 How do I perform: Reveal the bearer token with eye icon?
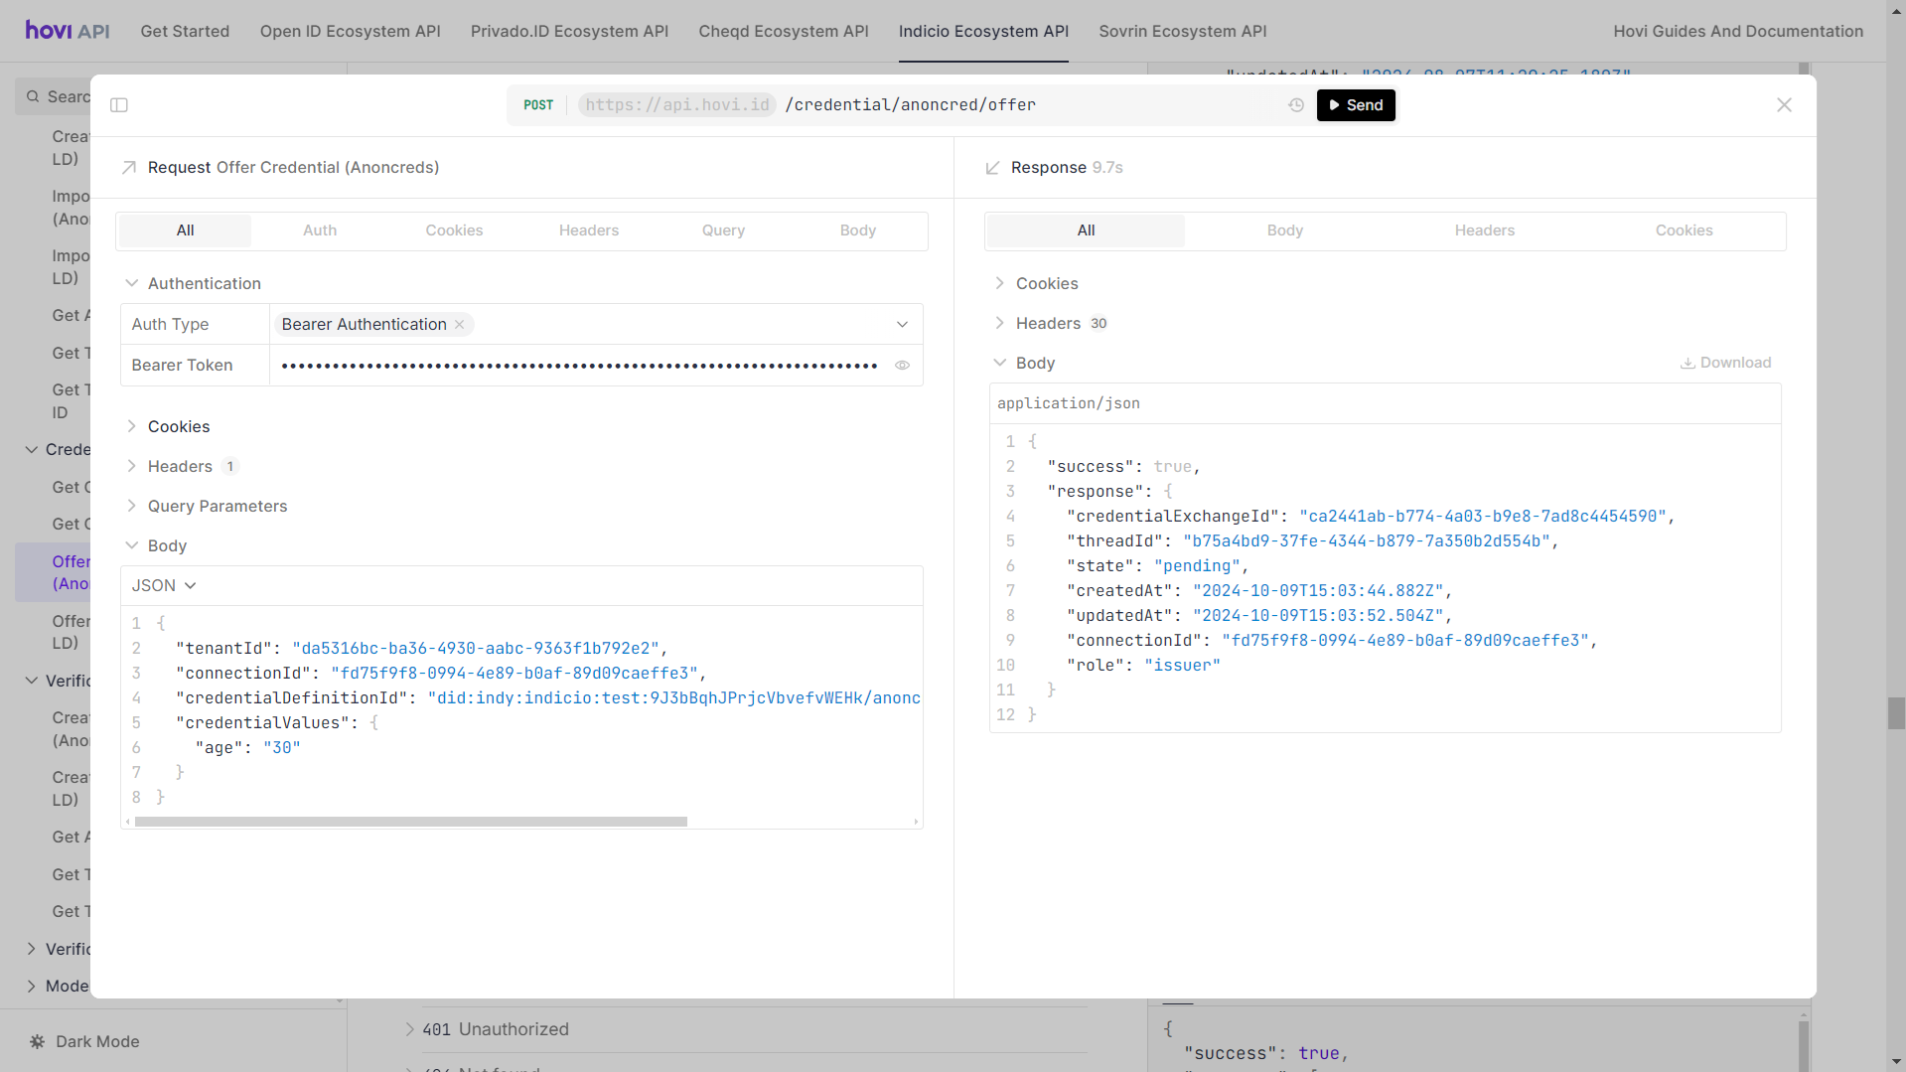[x=902, y=366]
